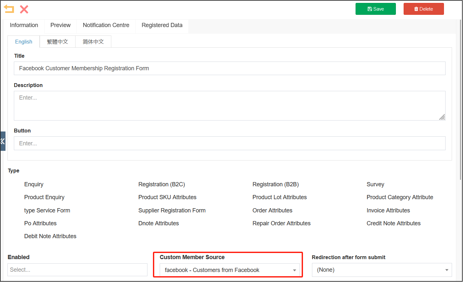This screenshot has width=463, height=282.
Task: Switch to the Preview tab
Action: point(60,25)
